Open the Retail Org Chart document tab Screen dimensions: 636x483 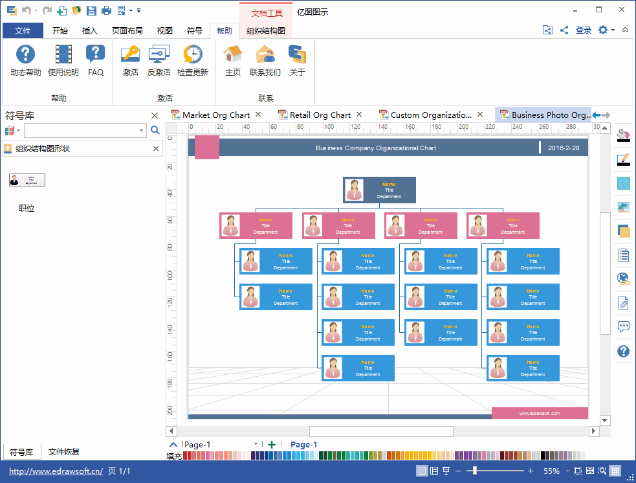(x=320, y=115)
